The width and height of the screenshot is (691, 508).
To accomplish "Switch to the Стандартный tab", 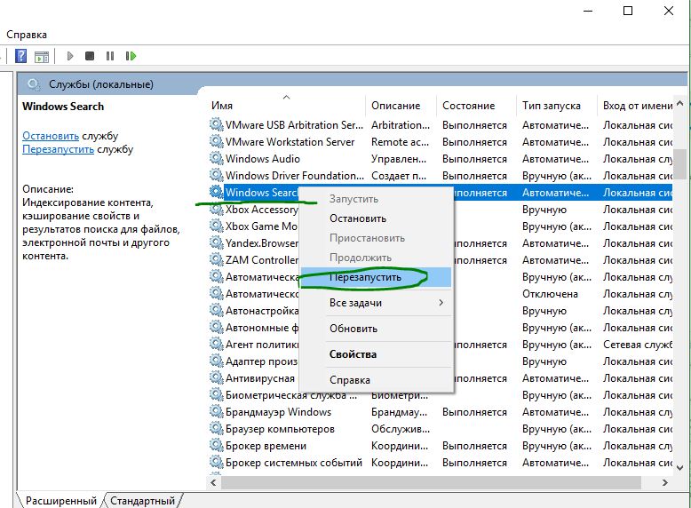I will point(142,501).
